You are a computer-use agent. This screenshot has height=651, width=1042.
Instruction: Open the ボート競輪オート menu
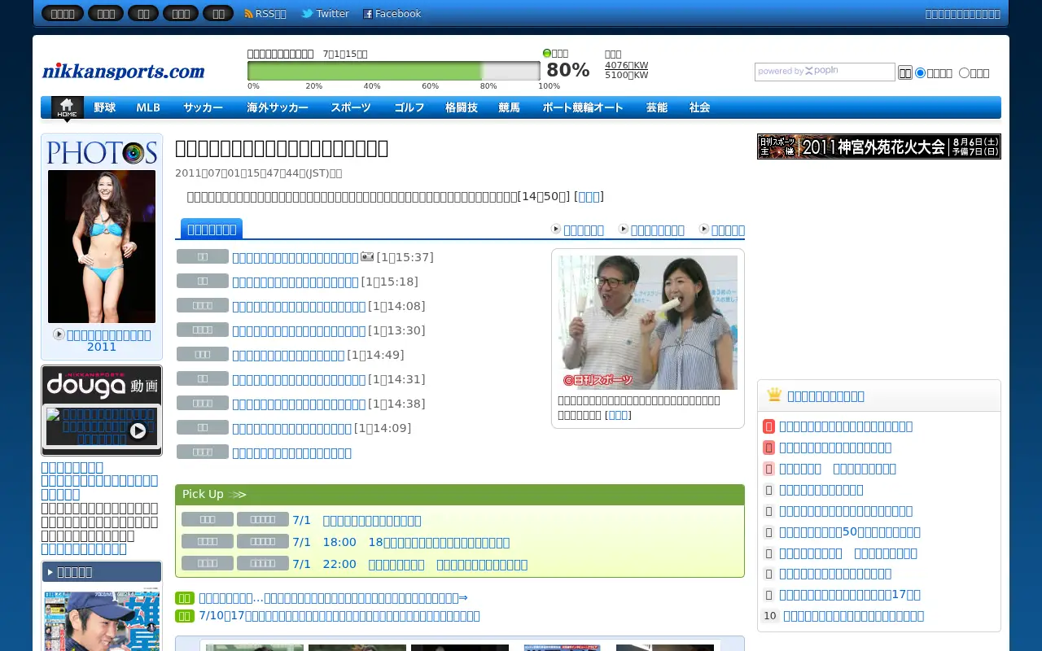[x=583, y=107]
